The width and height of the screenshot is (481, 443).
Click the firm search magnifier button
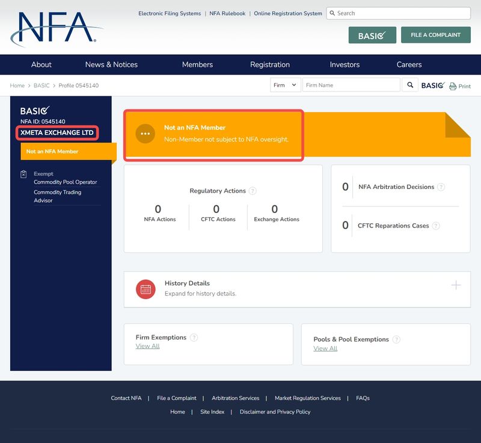click(410, 85)
